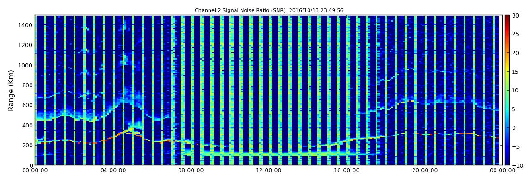The width and height of the screenshot is (532, 188).
Task: Click the 1200 range tick label
Action: tap(26, 45)
